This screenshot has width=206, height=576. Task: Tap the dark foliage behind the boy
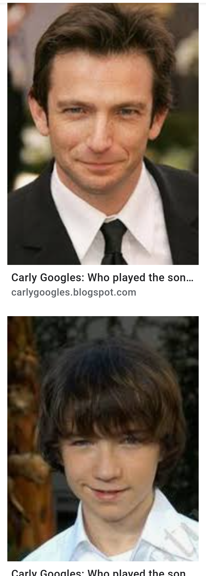pyautogui.click(x=175, y=352)
